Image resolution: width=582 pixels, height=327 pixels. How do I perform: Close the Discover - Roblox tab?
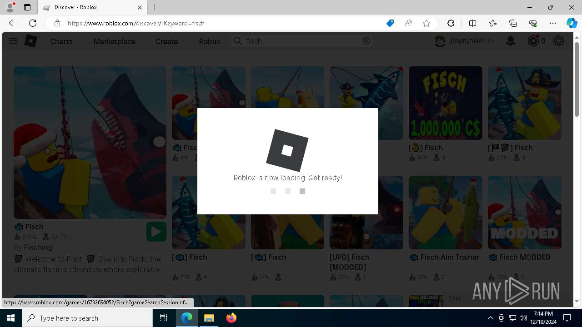point(140,7)
